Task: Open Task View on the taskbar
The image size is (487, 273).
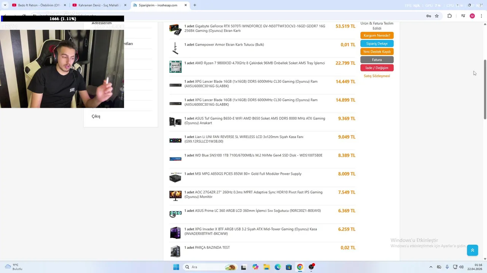Action: coord(243,267)
